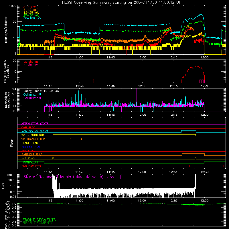The image size is (229, 229).
Task: Select the Collimator 9 legend entry
Action: click(x=32, y=98)
